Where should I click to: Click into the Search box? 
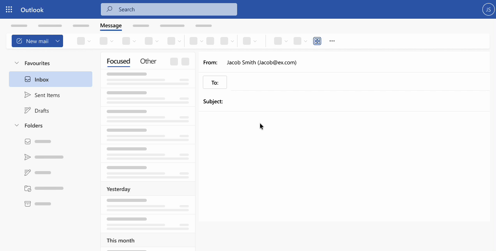click(x=169, y=9)
